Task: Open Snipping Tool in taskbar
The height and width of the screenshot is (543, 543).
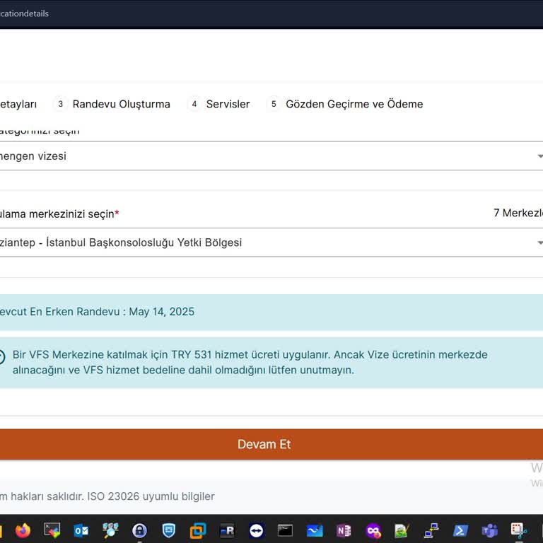Action: click(x=519, y=530)
